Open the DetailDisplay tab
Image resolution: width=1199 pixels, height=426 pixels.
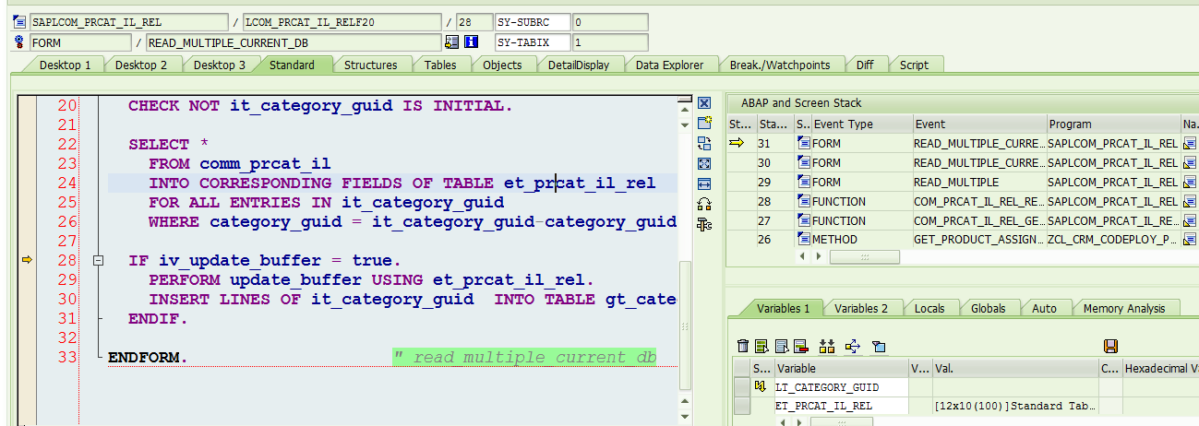[578, 65]
